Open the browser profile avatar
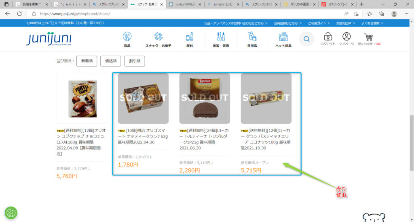The height and width of the screenshot is (222, 414). pos(394,14)
